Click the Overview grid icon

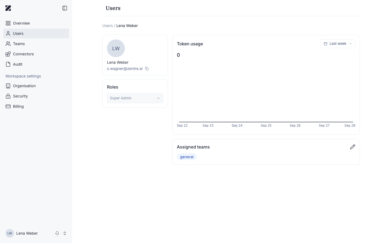pos(8,23)
